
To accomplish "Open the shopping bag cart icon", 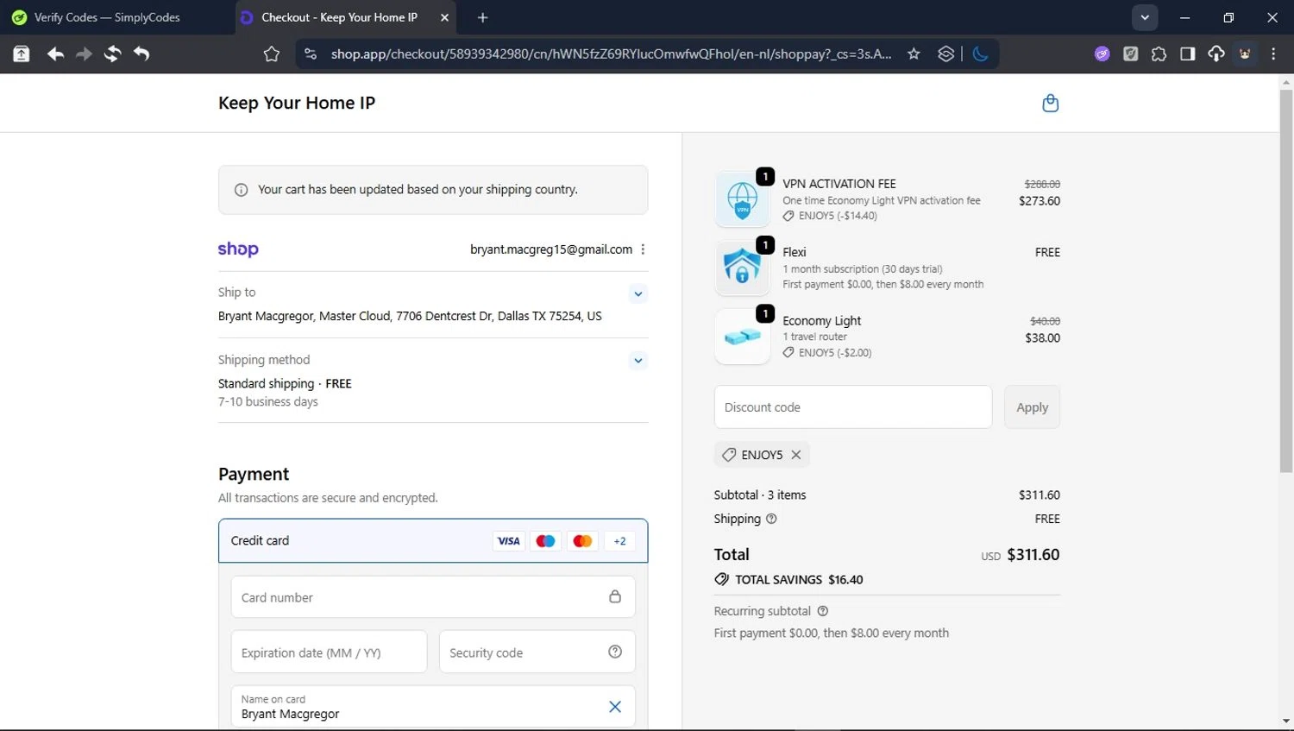I will [x=1050, y=103].
